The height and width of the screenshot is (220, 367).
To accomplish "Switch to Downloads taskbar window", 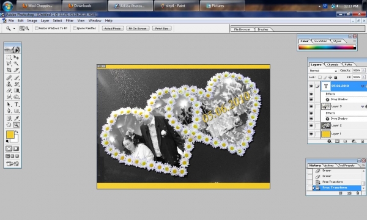I will (84, 5).
